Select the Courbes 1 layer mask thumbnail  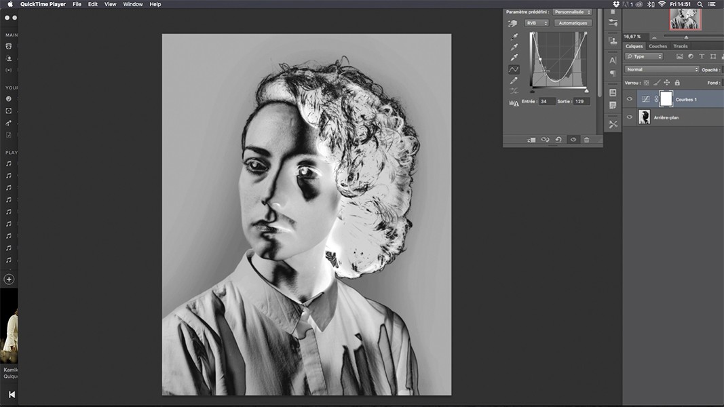point(666,99)
